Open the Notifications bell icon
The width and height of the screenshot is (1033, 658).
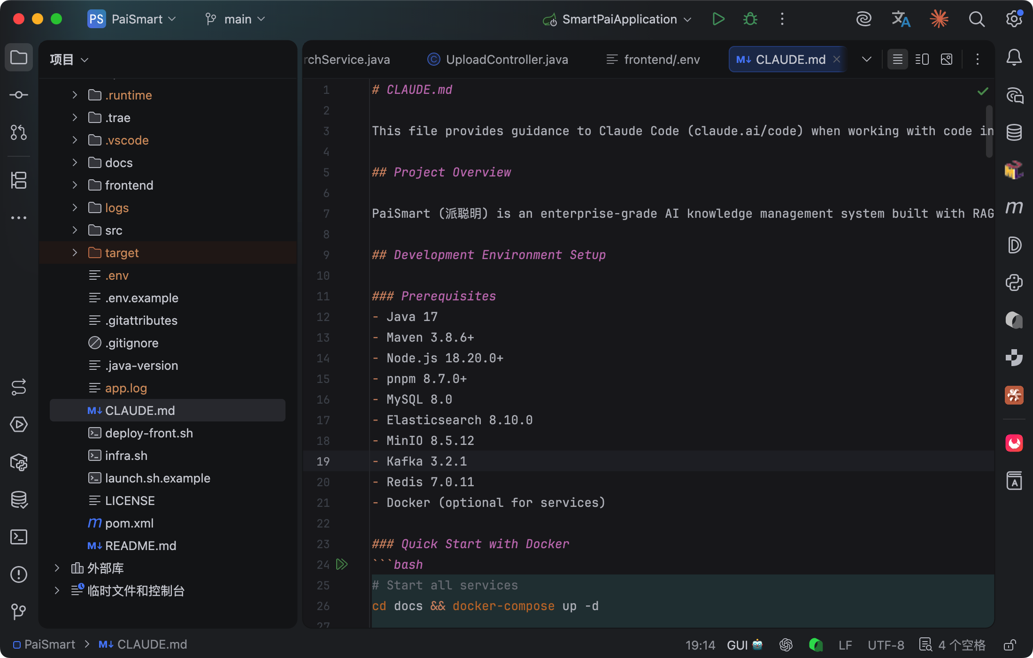coord(1014,58)
